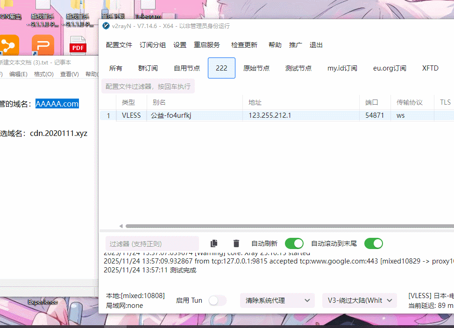Click the v2rayN logo in title bar
This screenshot has height=328, width=454.
click(106, 26)
